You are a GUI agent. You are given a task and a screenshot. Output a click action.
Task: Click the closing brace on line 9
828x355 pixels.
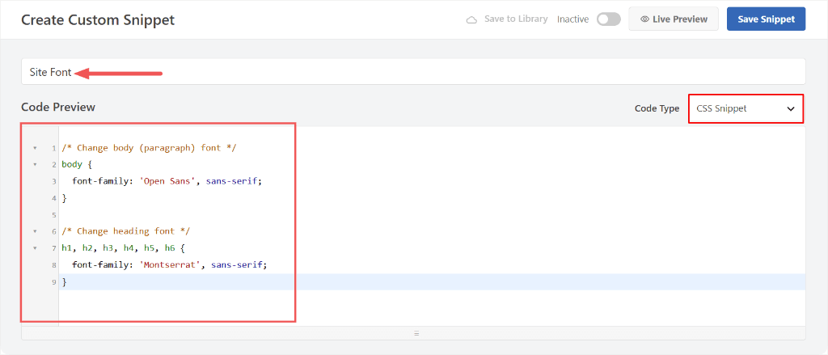click(65, 282)
